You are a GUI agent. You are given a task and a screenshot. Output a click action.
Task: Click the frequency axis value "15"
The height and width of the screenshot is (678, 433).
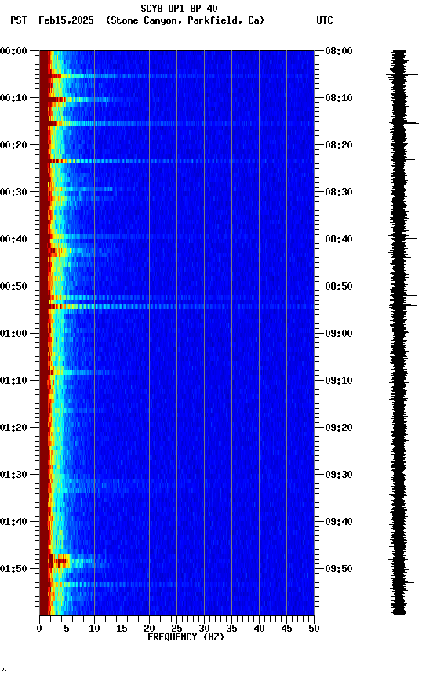point(122,629)
